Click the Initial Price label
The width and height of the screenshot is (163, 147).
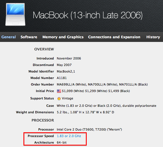click(45, 91)
